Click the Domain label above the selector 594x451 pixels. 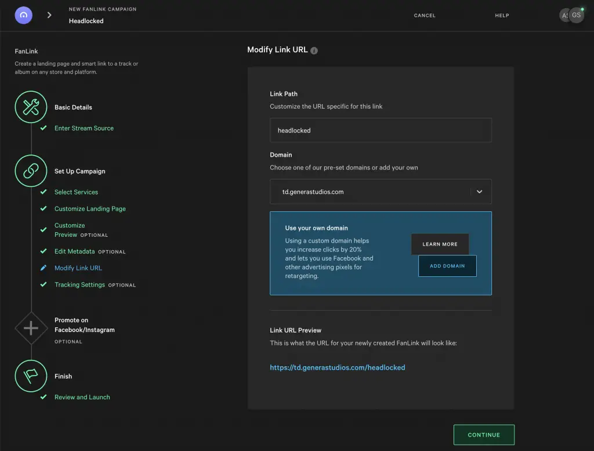point(281,154)
